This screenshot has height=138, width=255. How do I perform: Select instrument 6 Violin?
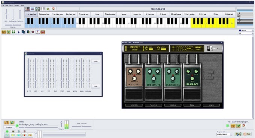coord(97,15)
